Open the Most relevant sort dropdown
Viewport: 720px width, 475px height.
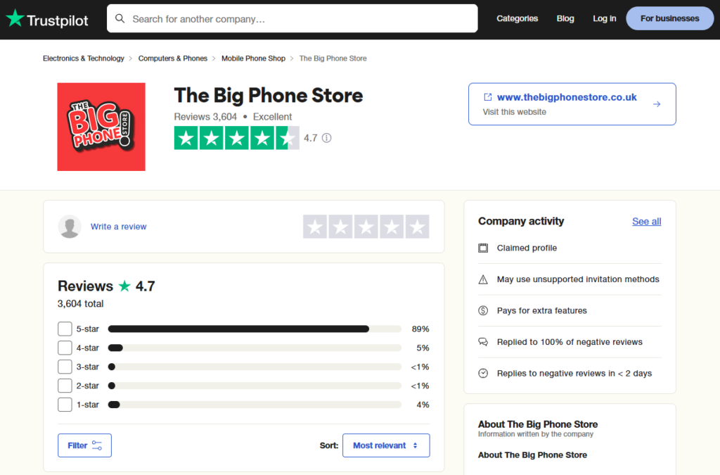(386, 445)
